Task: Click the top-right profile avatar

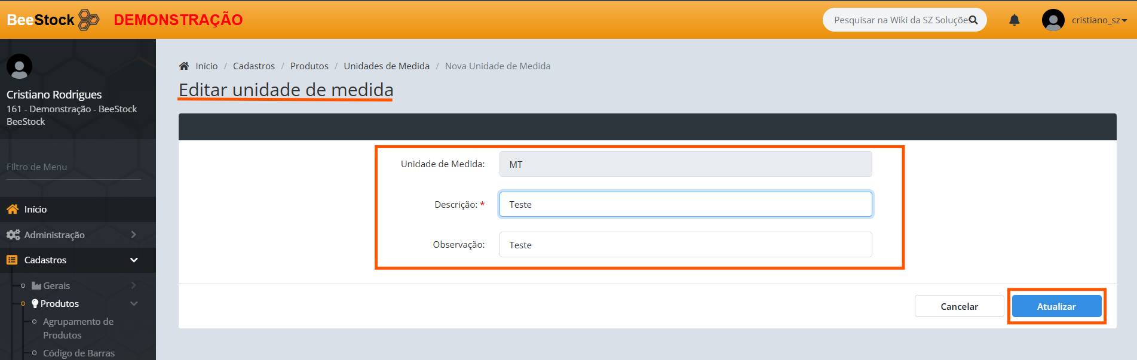Action: click(x=1053, y=20)
